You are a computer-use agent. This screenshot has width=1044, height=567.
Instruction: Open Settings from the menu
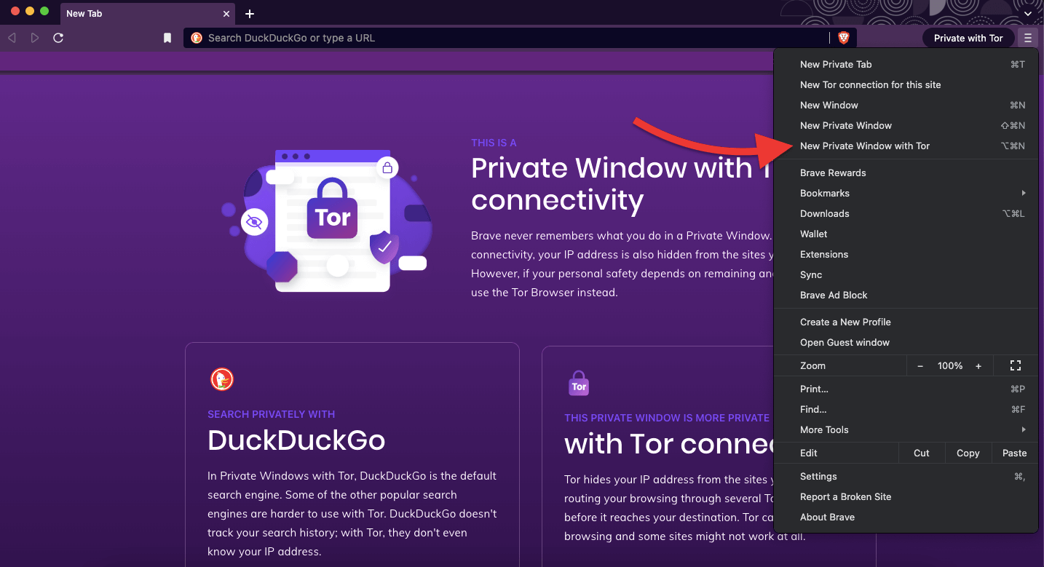click(x=818, y=476)
